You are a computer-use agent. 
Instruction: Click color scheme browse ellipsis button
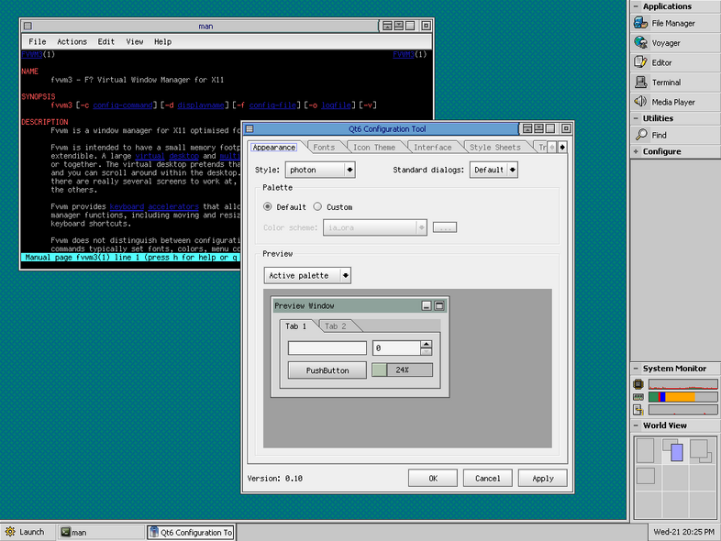445,227
